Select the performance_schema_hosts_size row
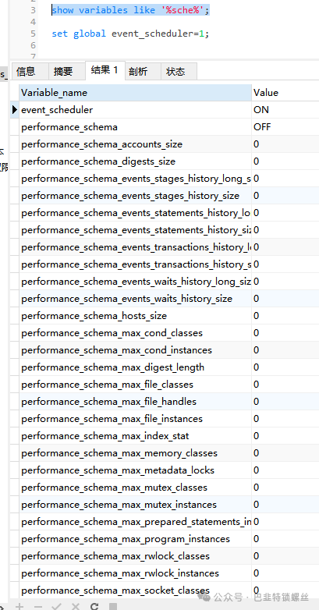 tap(169, 315)
